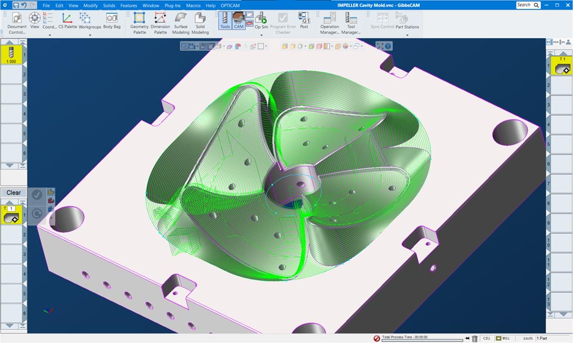Screen dimensions: 573x343
Task: Click the Post G1 icon
Action: [x=304, y=21]
